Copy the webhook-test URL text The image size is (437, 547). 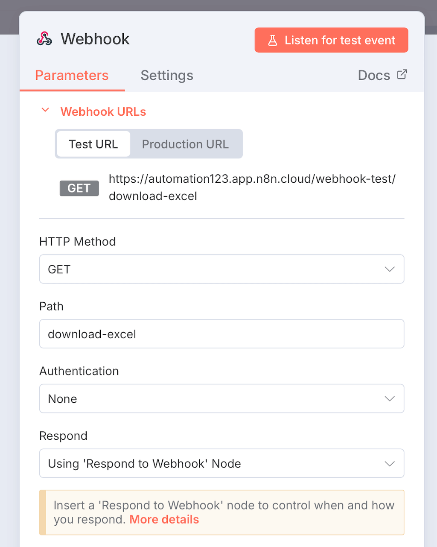pyautogui.click(x=252, y=187)
